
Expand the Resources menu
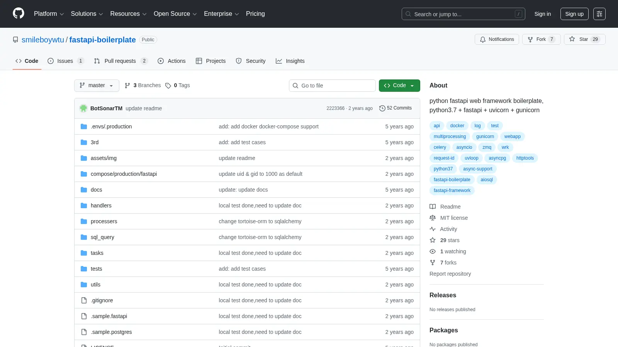coord(128,14)
